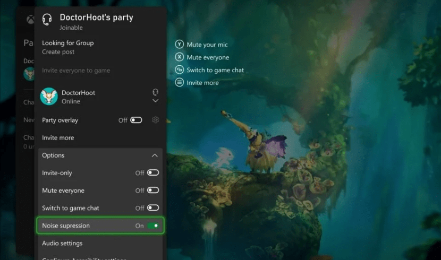Image resolution: width=441 pixels, height=260 pixels.
Task: Expand DoctorHoot's member details chevron
Action: [x=155, y=101]
